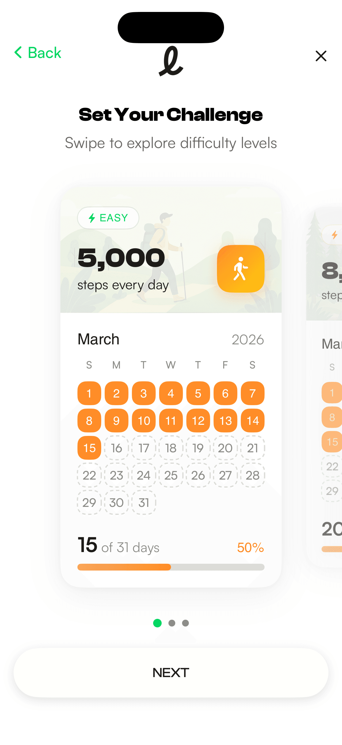Viewport: 342px width, 745px height.
Task: Tap the app logo at top
Action: 171,61
